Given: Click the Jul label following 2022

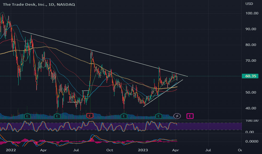Looking at the screenshot, I should [76, 150].
